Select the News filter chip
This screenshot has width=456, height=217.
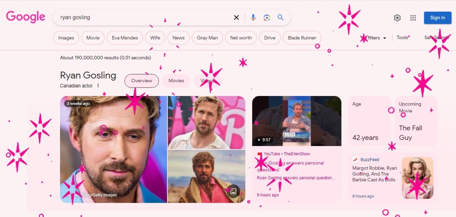179,38
